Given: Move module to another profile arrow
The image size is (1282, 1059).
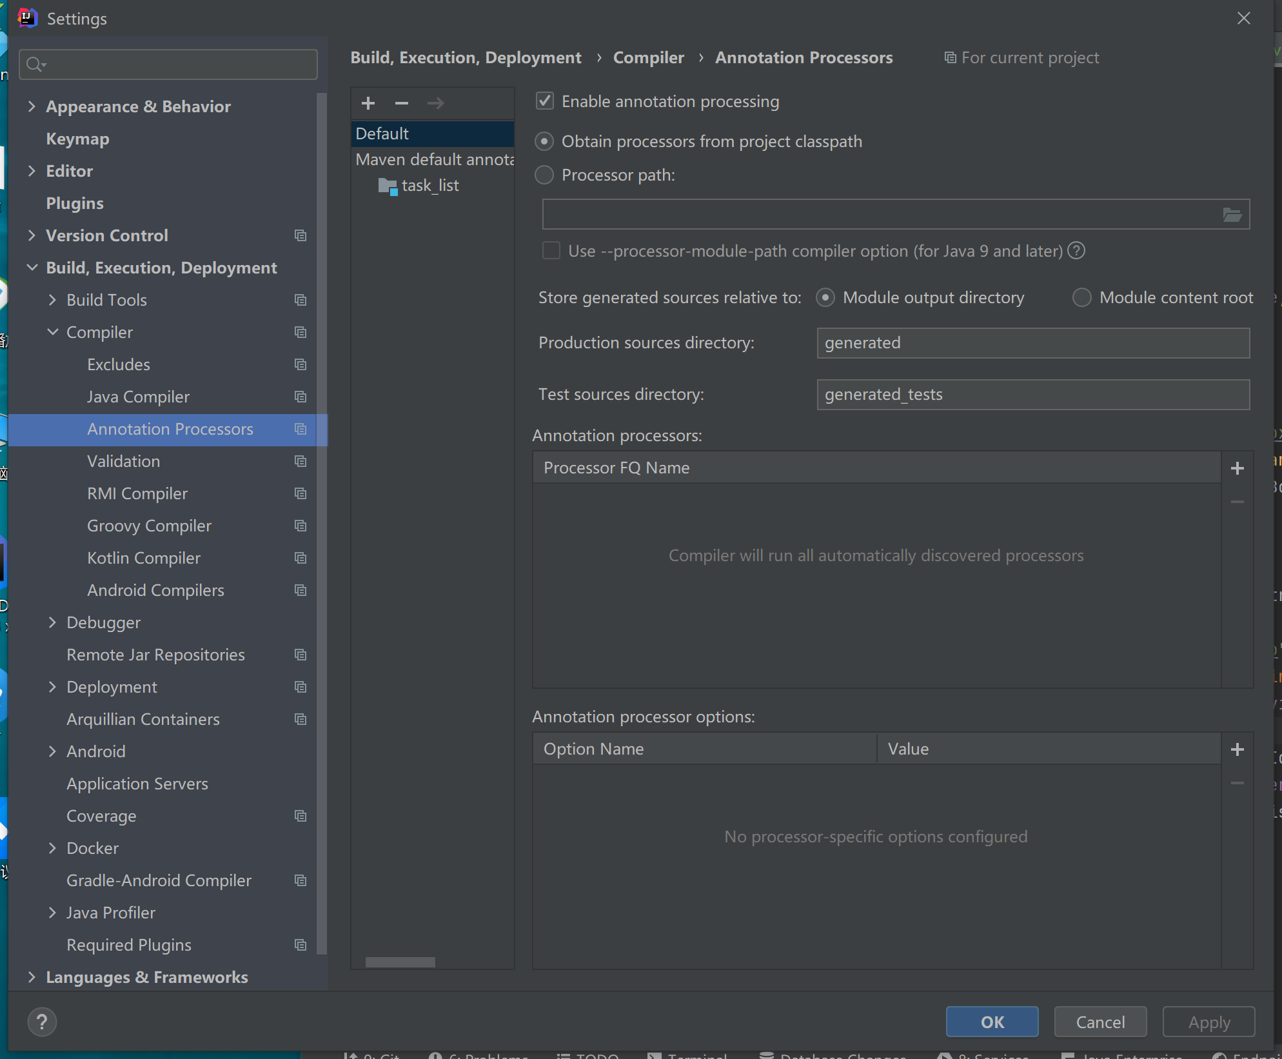Looking at the screenshot, I should (x=435, y=103).
